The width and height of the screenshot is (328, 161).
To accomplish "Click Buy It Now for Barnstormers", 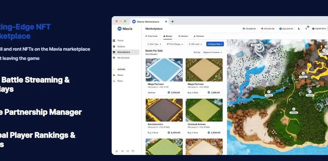I will (153, 133).
